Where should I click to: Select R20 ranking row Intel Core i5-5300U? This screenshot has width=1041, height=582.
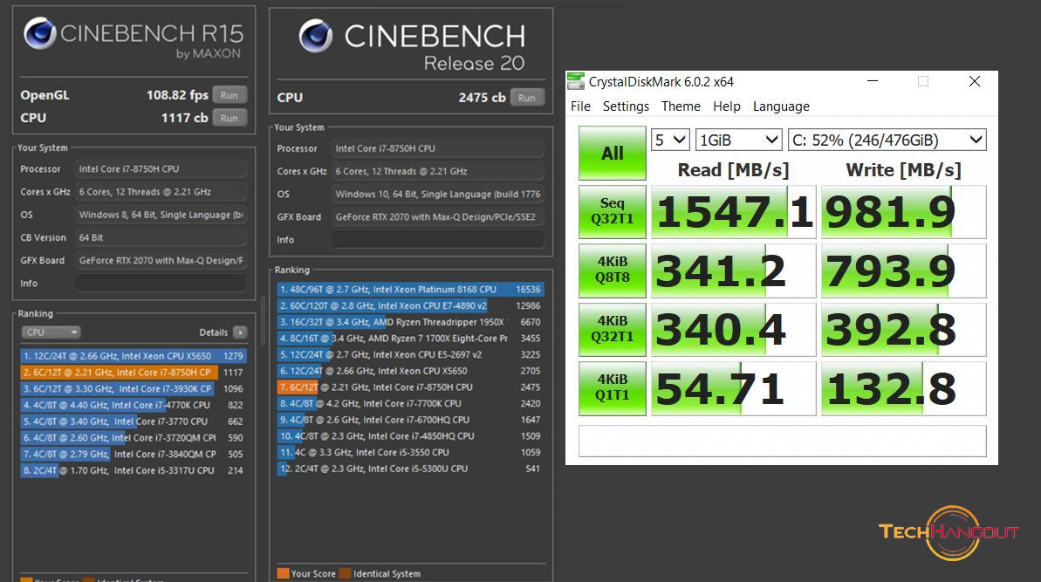410,469
